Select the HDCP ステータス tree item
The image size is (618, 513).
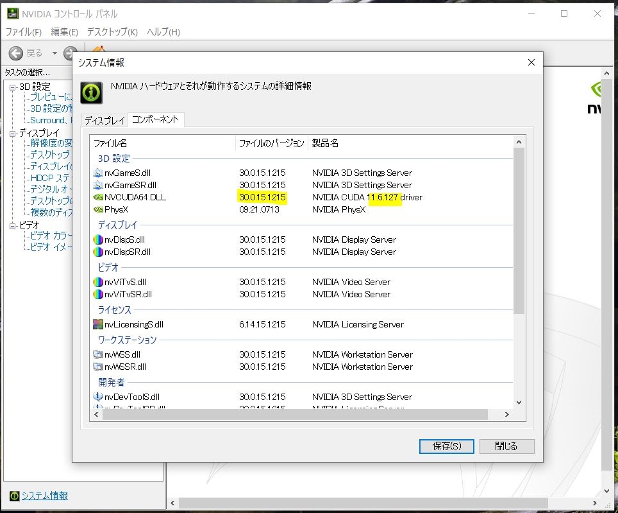tap(51, 178)
